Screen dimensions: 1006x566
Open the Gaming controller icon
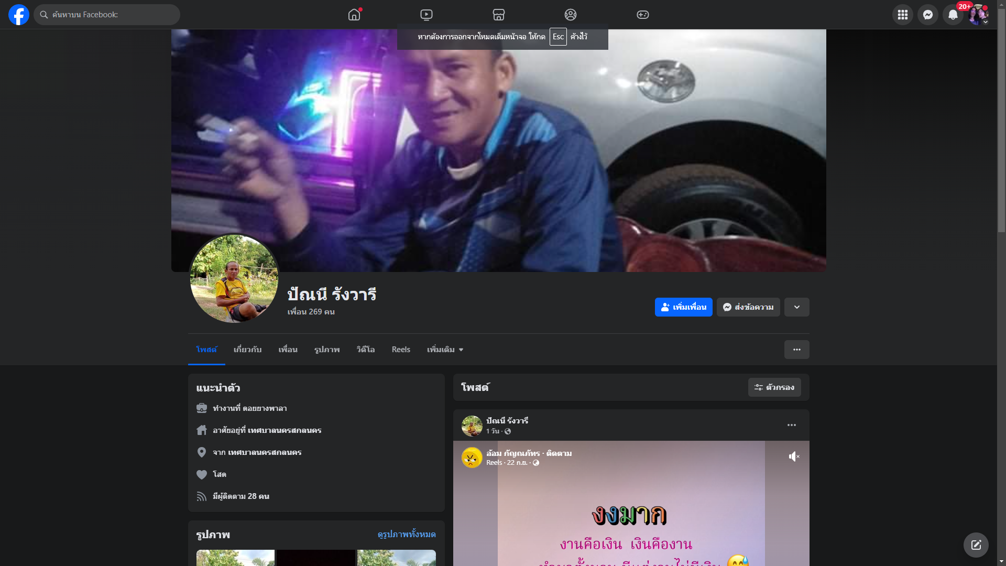pyautogui.click(x=642, y=15)
